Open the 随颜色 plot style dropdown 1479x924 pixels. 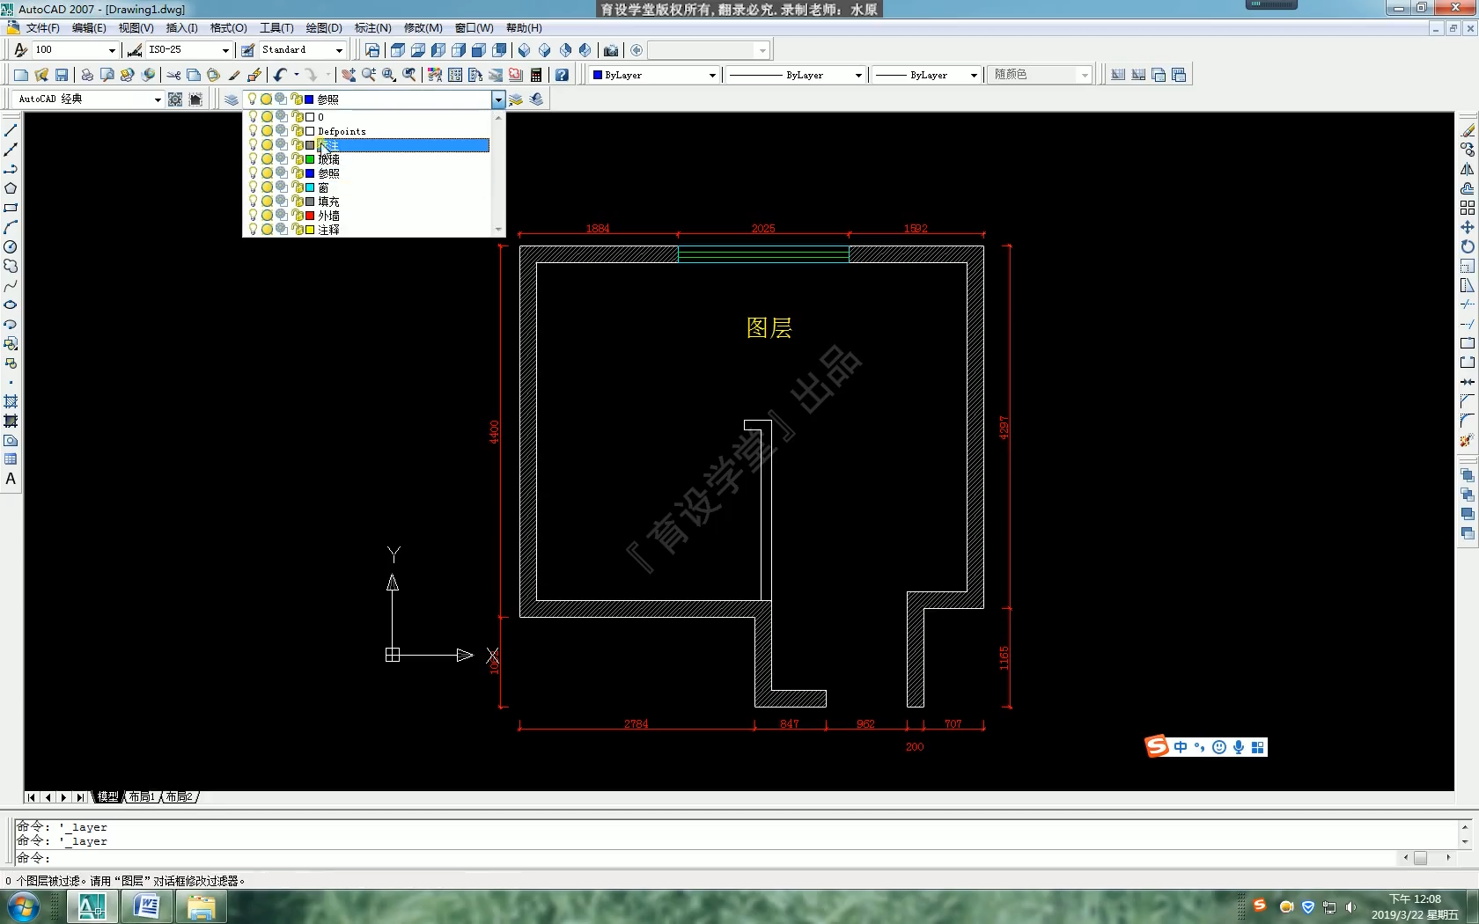coord(1085,75)
